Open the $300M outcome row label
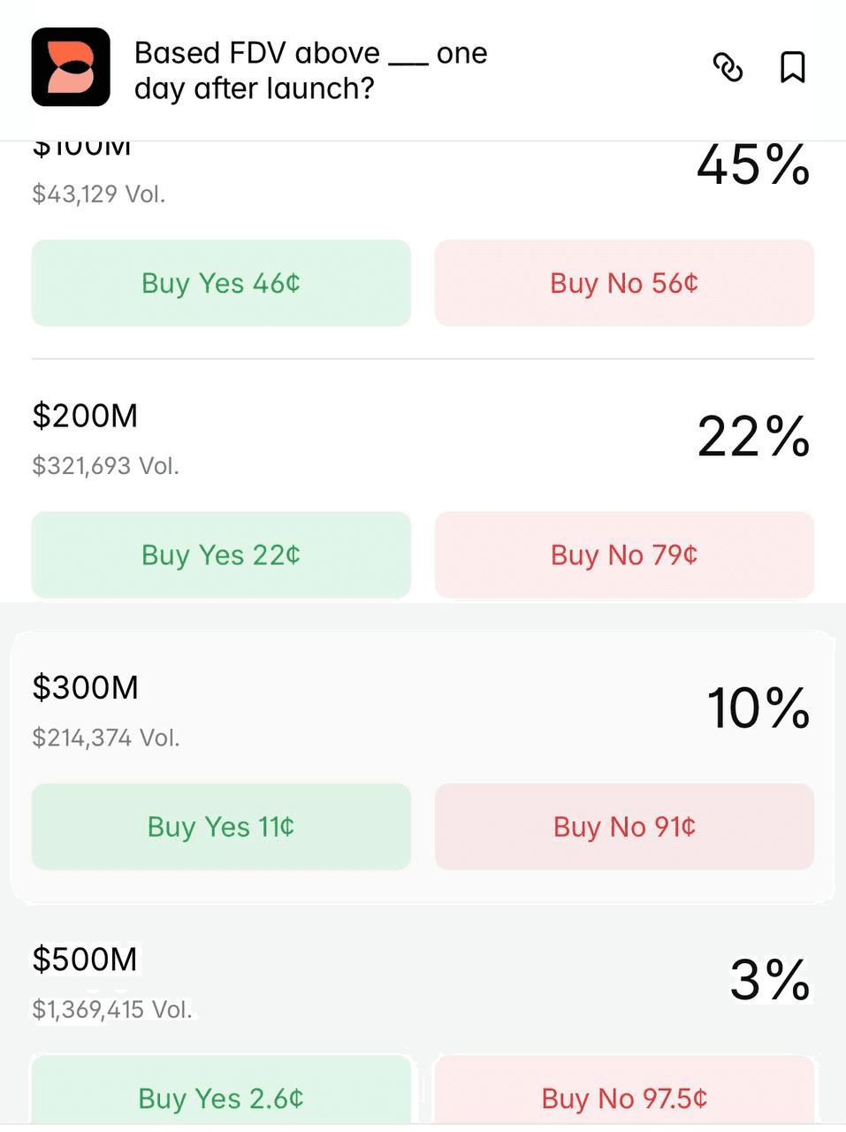The image size is (846, 1132). click(x=85, y=687)
